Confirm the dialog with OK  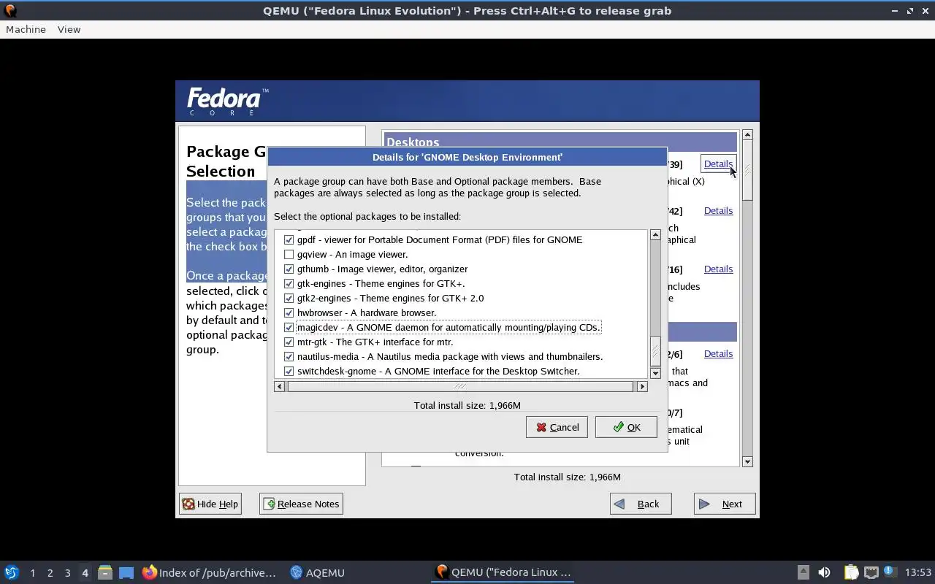[x=626, y=427]
